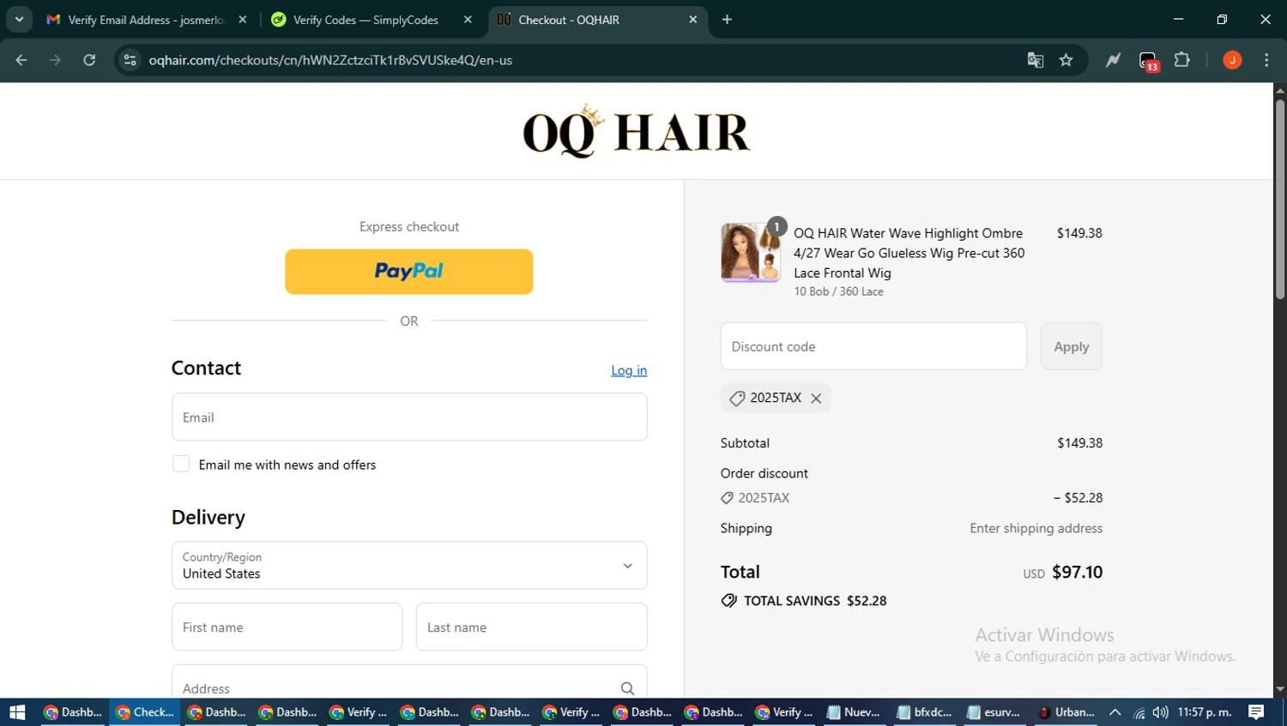Select the Checkout - OQHAIR tab

tap(598, 20)
